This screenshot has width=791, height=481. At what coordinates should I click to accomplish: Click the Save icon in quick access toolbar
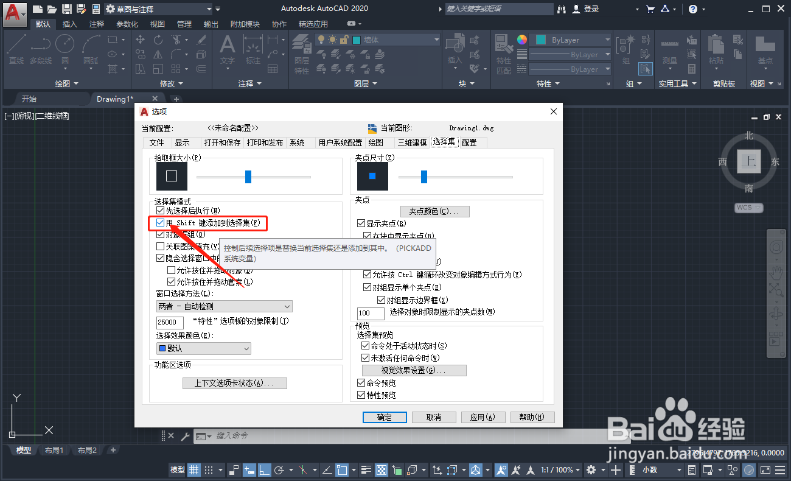[x=66, y=9]
